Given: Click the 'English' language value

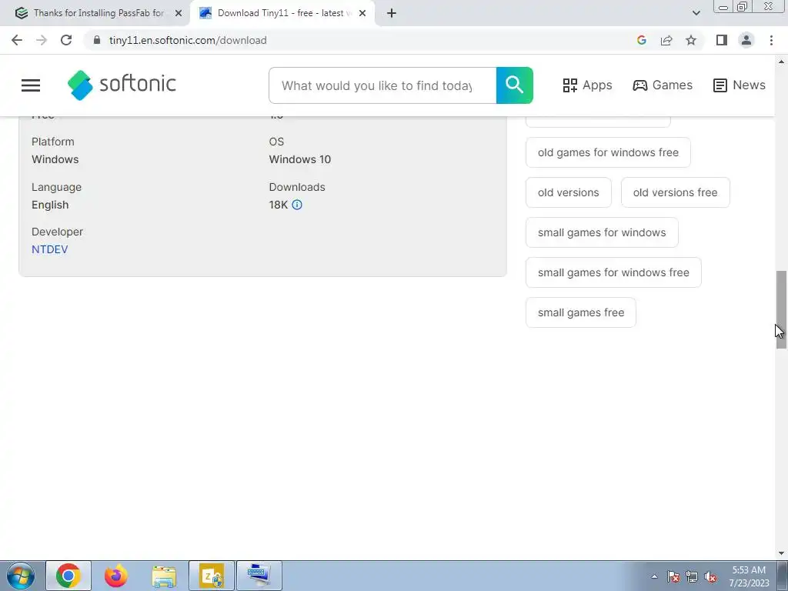Looking at the screenshot, I should tap(50, 205).
